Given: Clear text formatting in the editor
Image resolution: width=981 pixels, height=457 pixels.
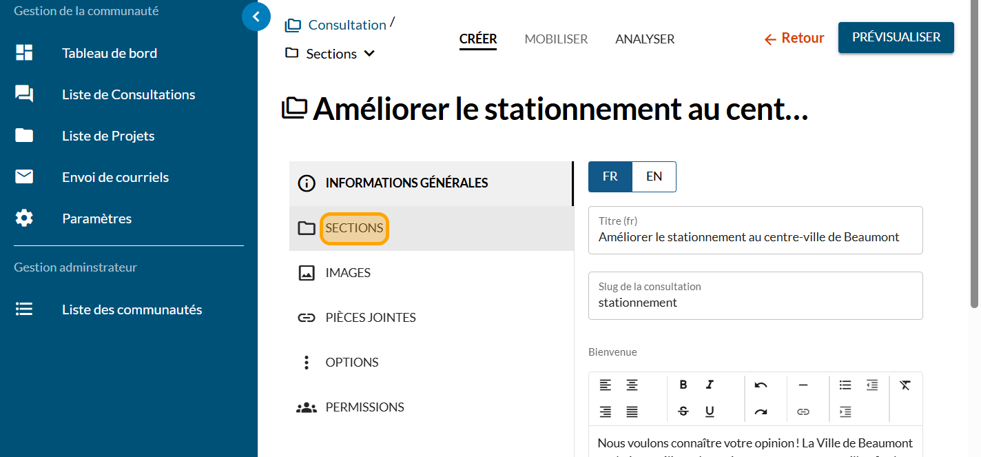Looking at the screenshot, I should [905, 385].
